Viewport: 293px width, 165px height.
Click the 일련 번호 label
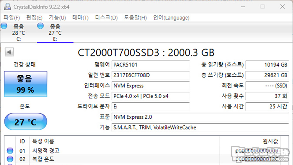click(x=99, y=75)
